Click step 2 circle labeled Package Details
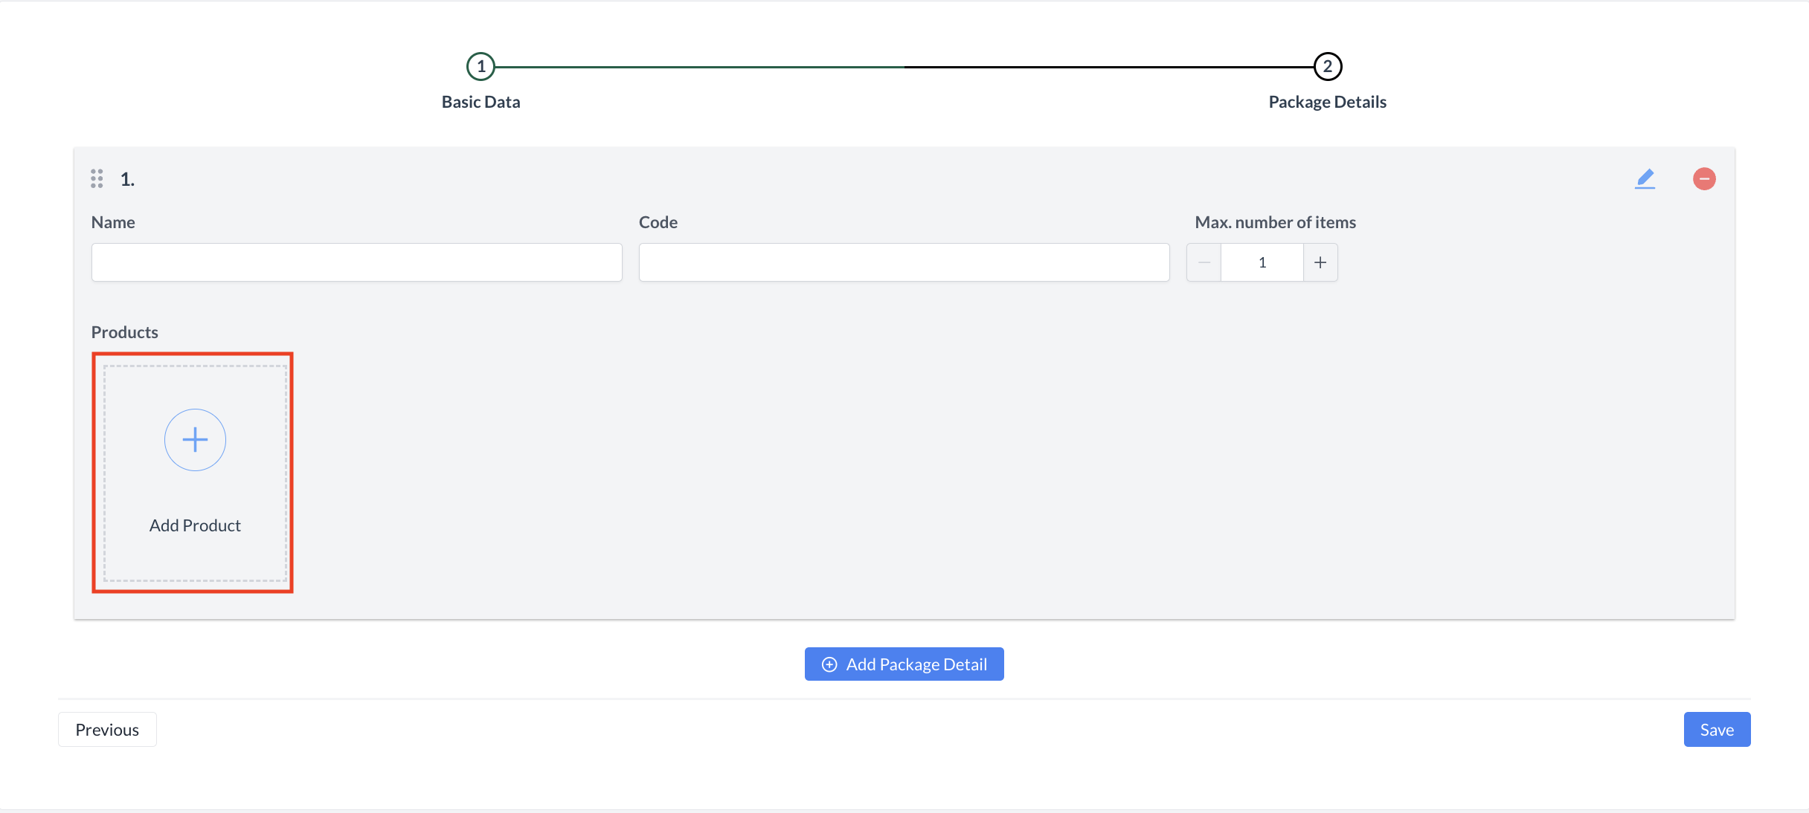 1327,66
